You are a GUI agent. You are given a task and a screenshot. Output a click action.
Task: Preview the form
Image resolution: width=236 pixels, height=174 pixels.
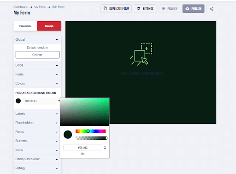(x=169, y=9)
